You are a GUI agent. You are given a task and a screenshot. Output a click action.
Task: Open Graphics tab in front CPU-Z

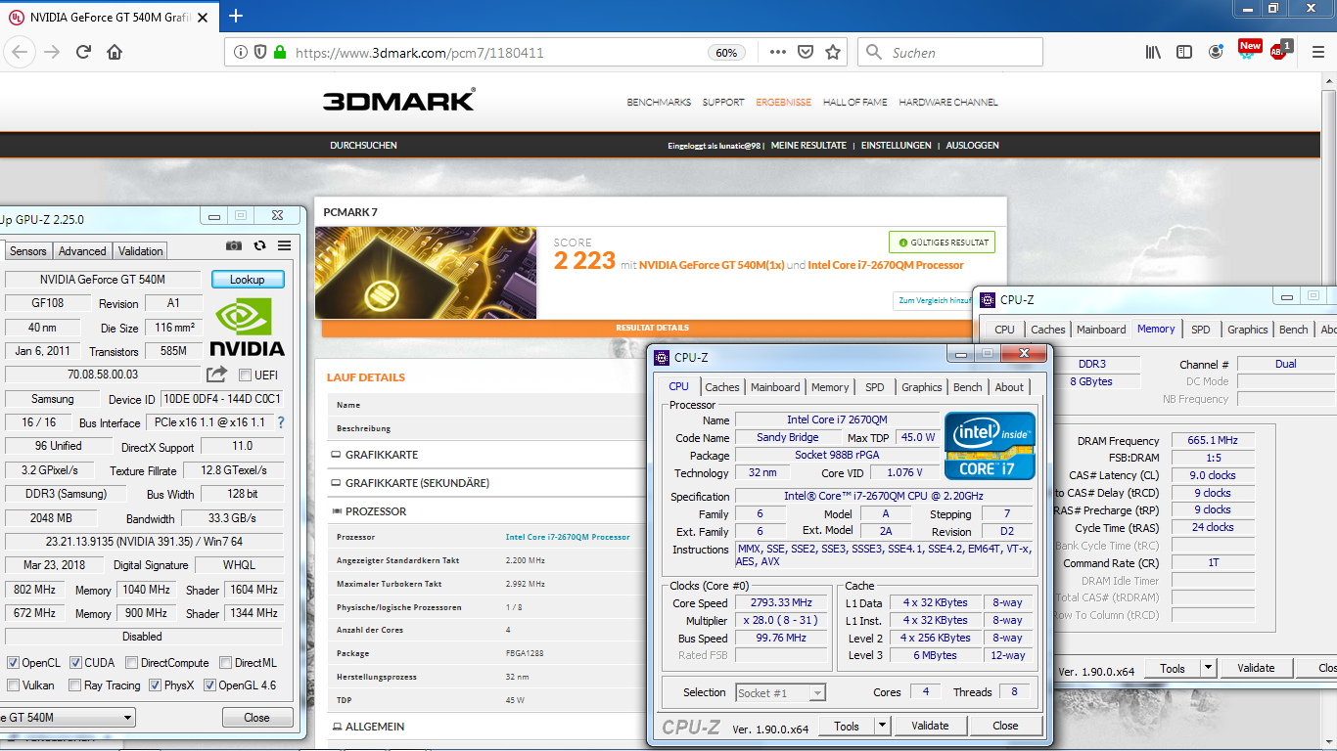click(922, 387)
